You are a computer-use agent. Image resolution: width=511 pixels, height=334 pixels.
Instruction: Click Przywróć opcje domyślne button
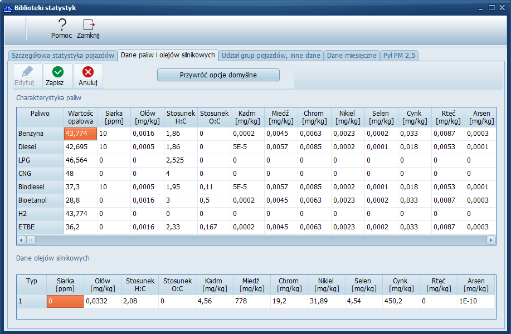click(x=218, y=75)
